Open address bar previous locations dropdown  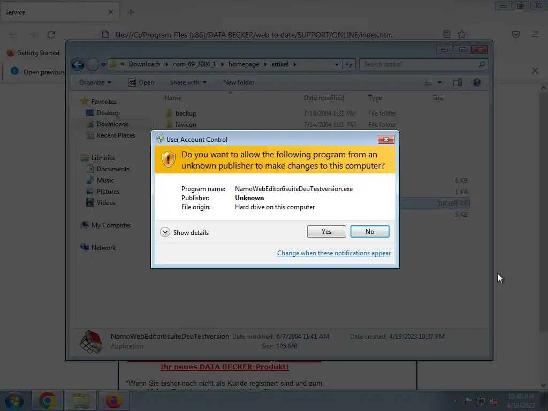point(337,64)
